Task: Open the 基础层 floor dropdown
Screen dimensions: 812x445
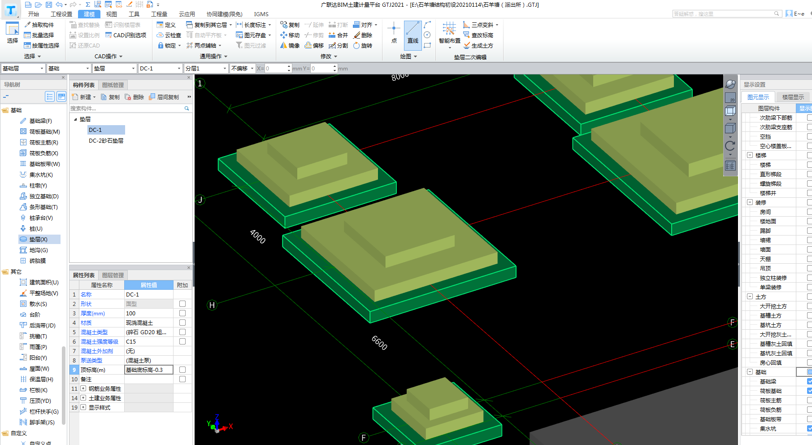Action: [23, 68]
